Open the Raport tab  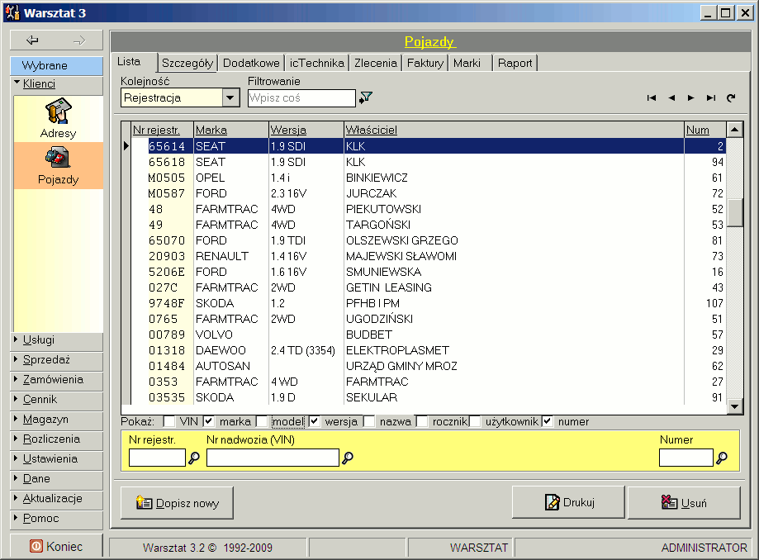515,63
